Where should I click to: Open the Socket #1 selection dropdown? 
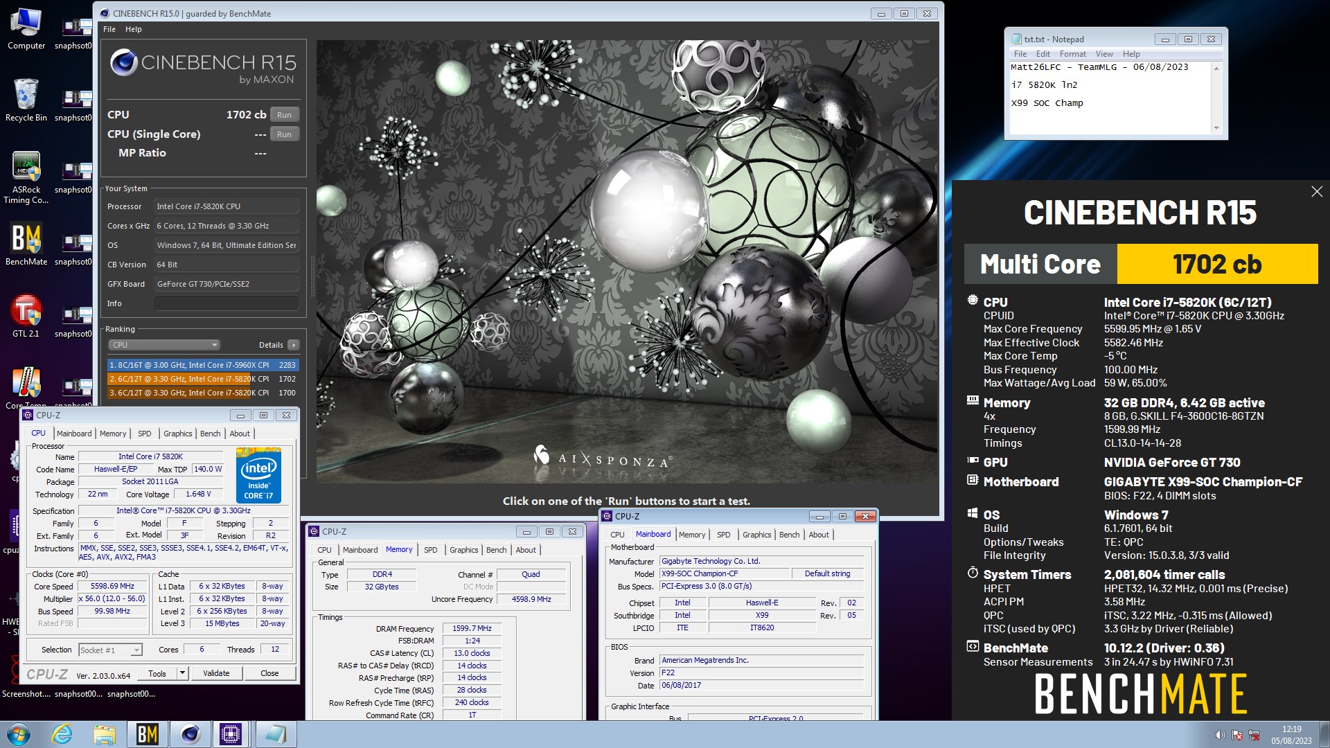coord(111,650)
